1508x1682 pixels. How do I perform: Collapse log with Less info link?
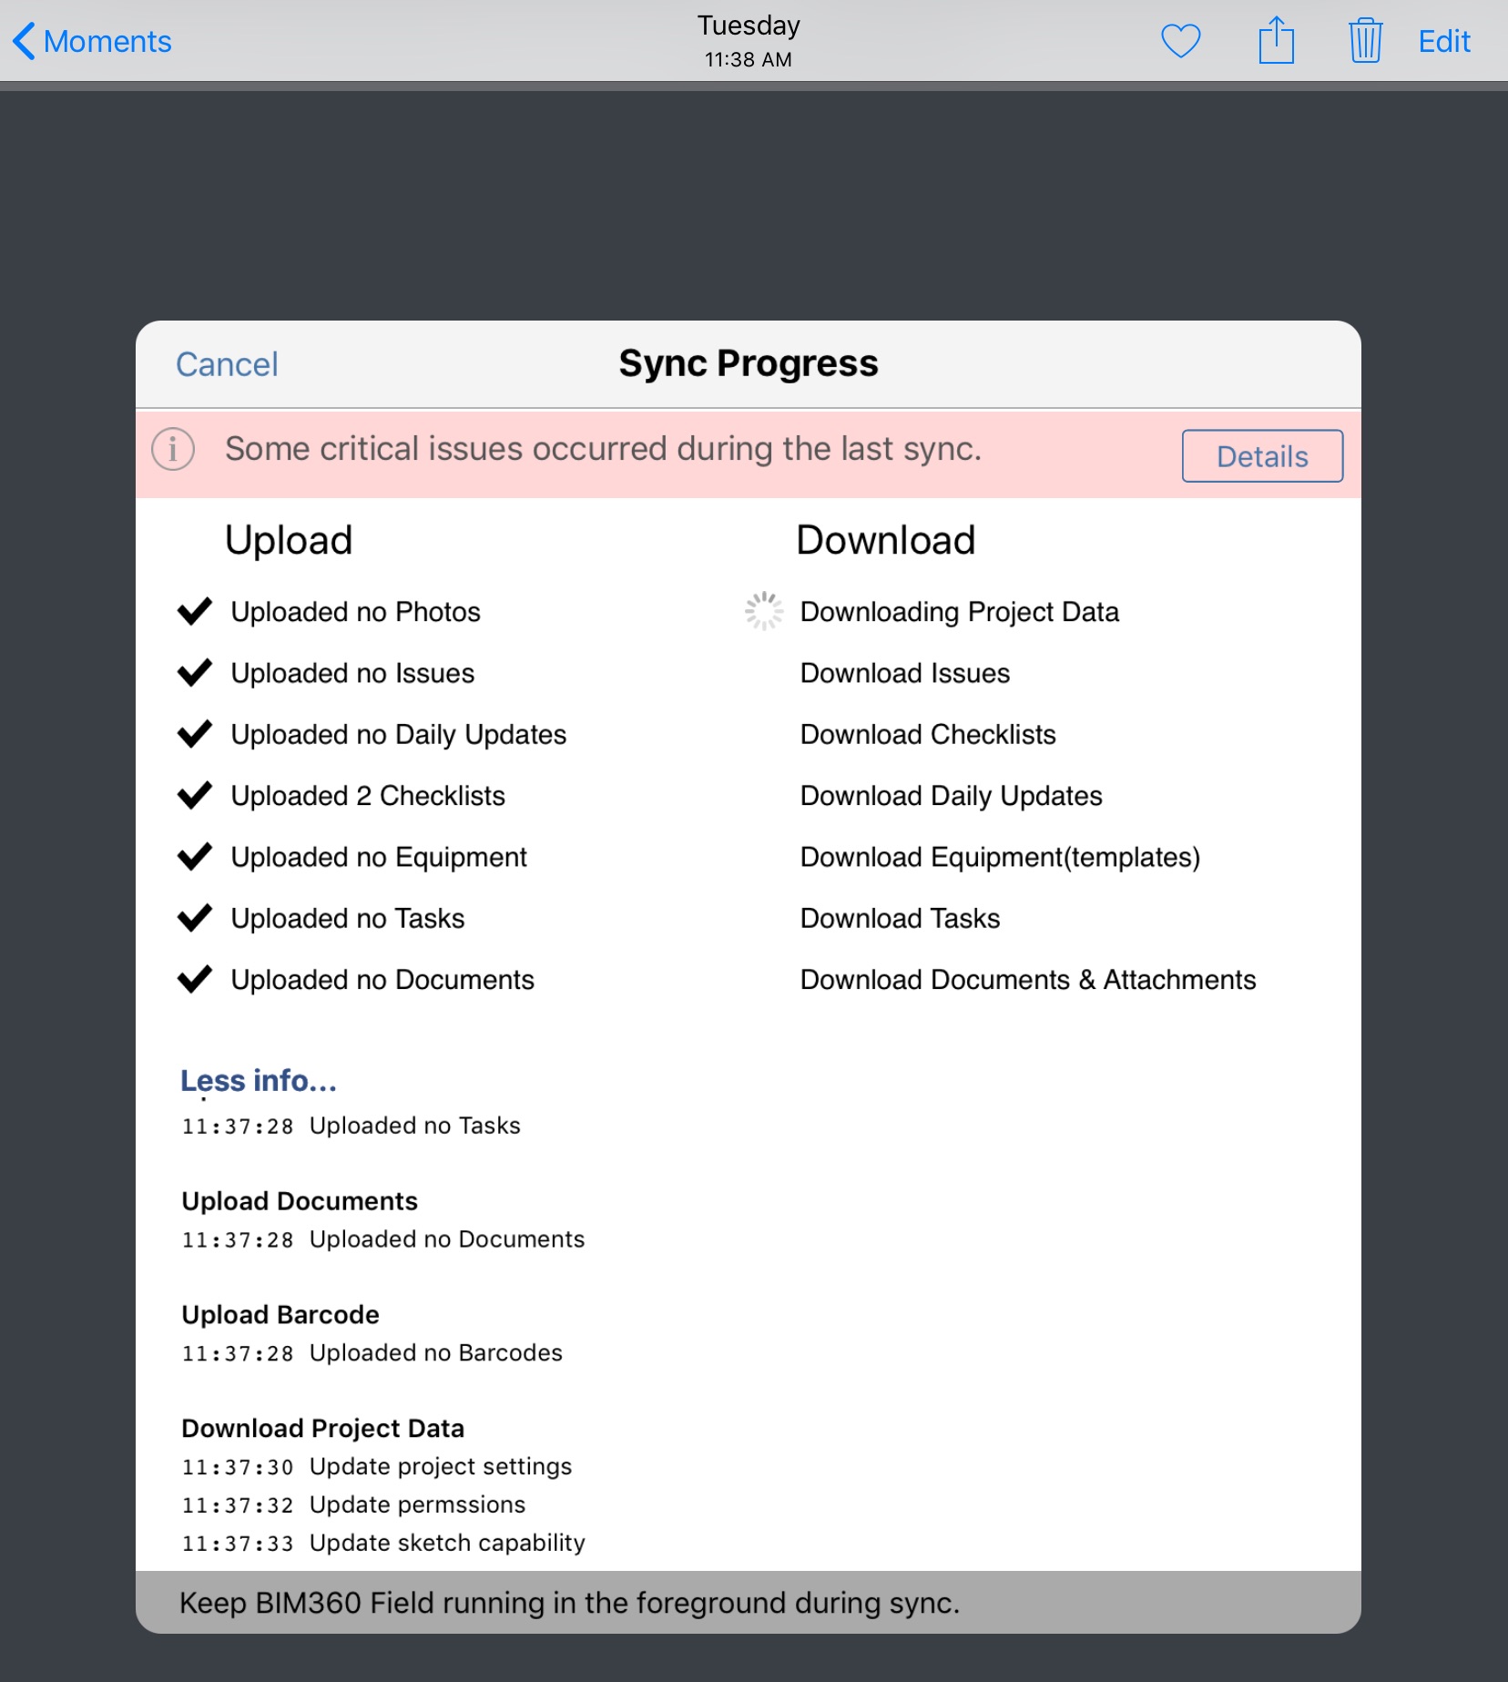click(x=259, y=1080)
